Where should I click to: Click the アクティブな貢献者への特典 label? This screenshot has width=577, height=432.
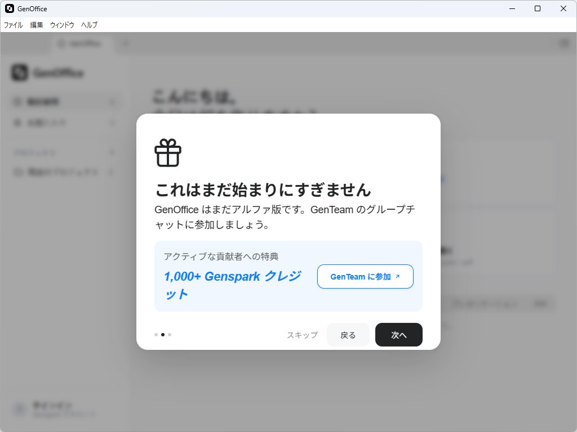coord(221,256)
